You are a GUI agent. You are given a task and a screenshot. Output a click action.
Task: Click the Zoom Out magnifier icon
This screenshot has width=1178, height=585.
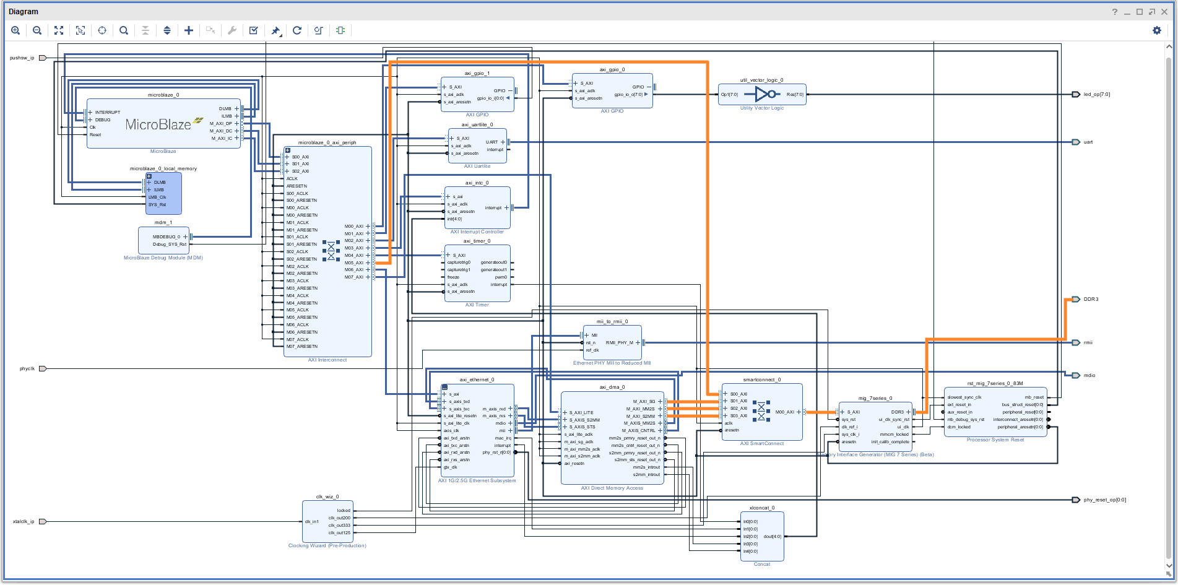pos(37,30)
